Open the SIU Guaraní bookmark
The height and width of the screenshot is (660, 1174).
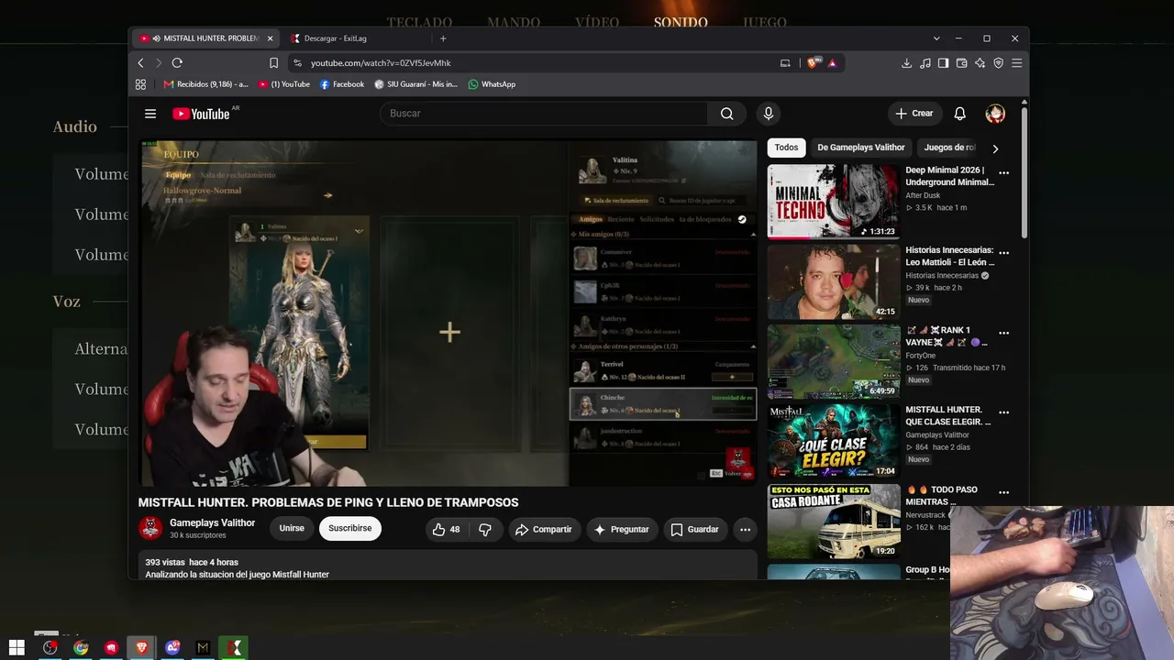pyautogui.click(x=415, y=84)
